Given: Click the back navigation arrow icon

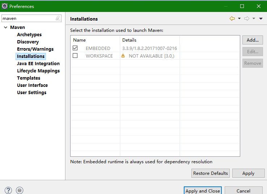Looking at the screenshot, I should pyautogui.click(x=232, y=19).
